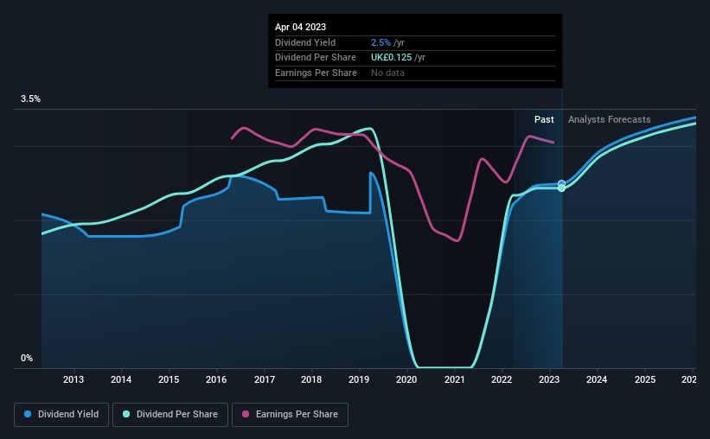
Task: Click the 2018 x-axis label
Action: [311, 379]
